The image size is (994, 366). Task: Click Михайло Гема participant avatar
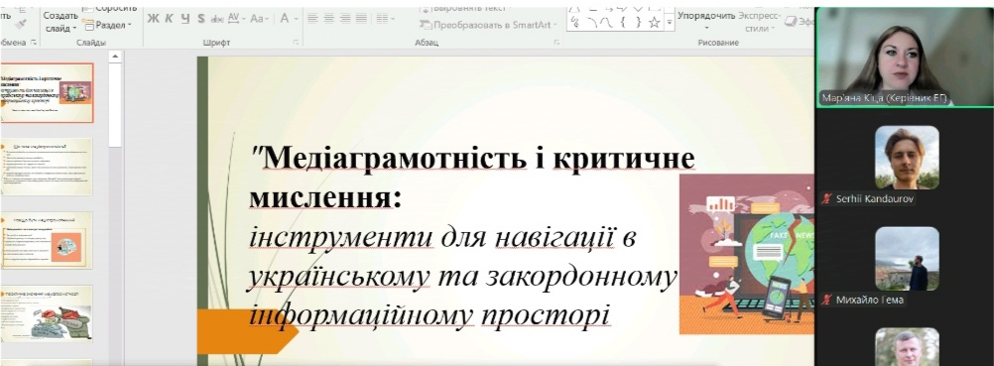(907, 259)
